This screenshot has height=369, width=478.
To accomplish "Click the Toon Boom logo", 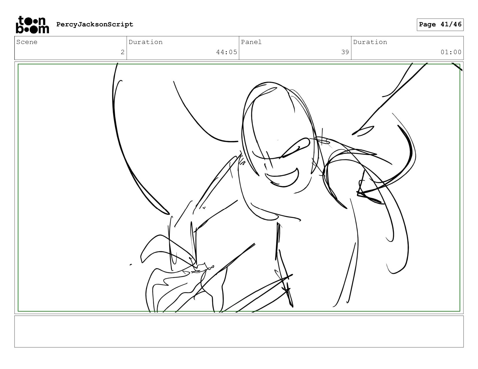I will (x=32, y=25).
